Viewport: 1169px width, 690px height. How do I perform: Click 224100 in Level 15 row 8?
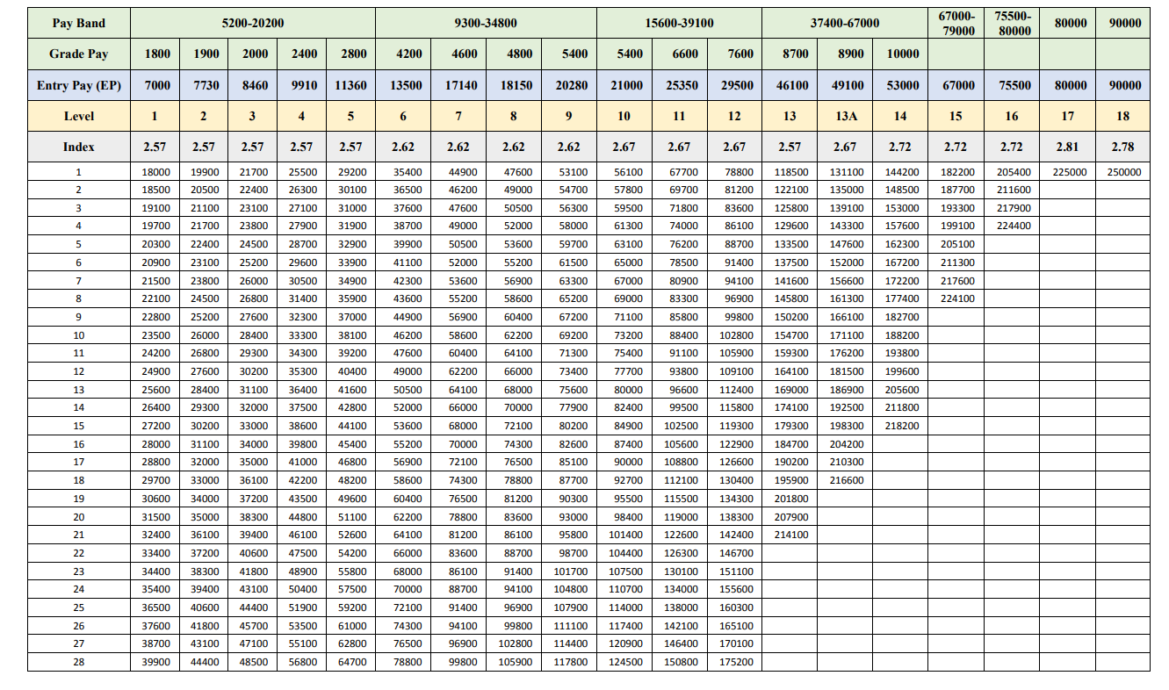(x=958, y=298)
